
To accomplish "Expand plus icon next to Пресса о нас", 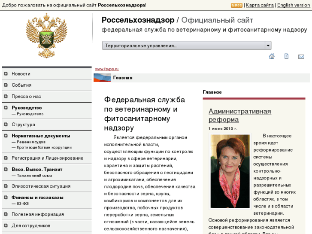I will coord(6,96).
